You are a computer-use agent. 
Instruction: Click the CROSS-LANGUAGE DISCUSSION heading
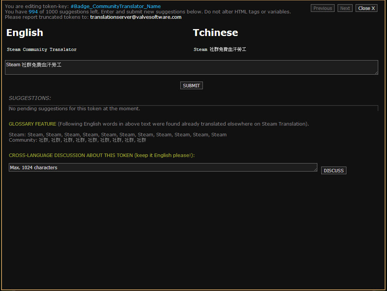pos(102,155)
